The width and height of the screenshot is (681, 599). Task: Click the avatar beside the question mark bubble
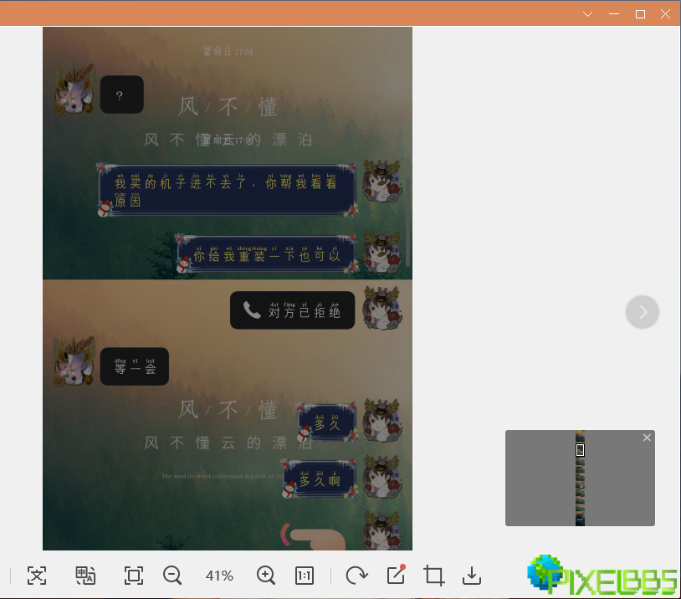[x=74, y=90]
